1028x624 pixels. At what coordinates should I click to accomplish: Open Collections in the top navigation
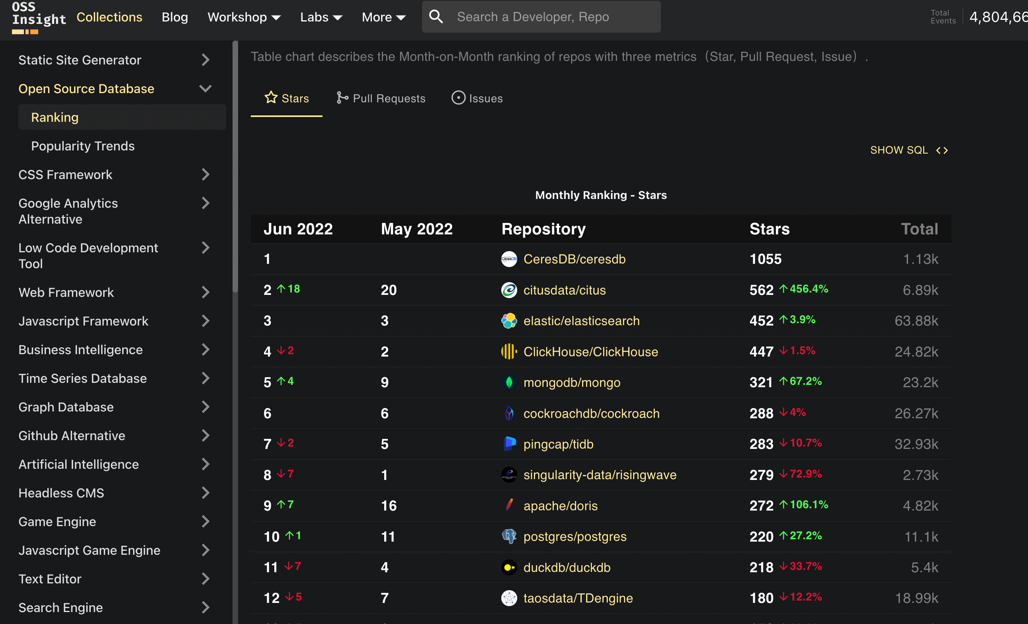109,17
